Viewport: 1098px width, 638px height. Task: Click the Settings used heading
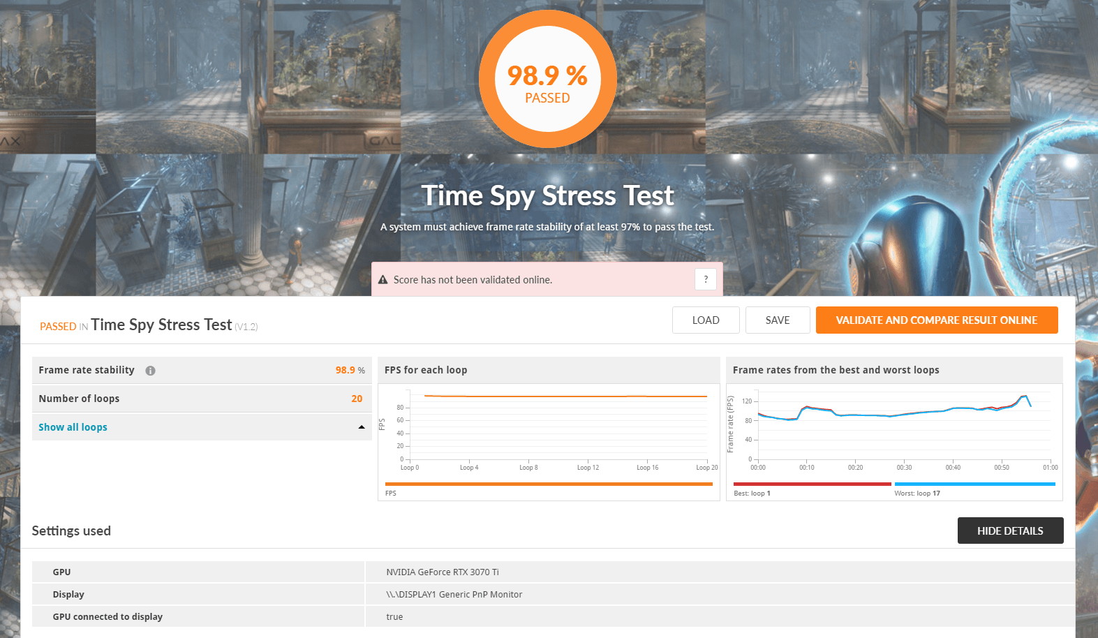(x=71, y=531)
